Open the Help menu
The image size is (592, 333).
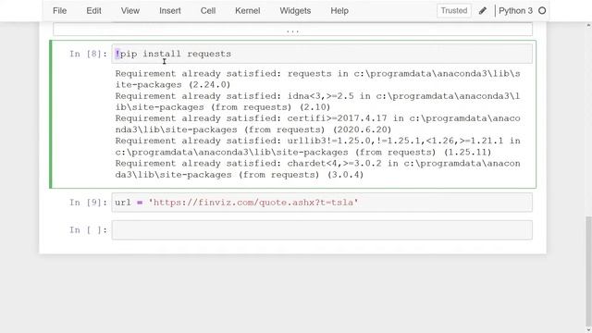pos(339,11)
